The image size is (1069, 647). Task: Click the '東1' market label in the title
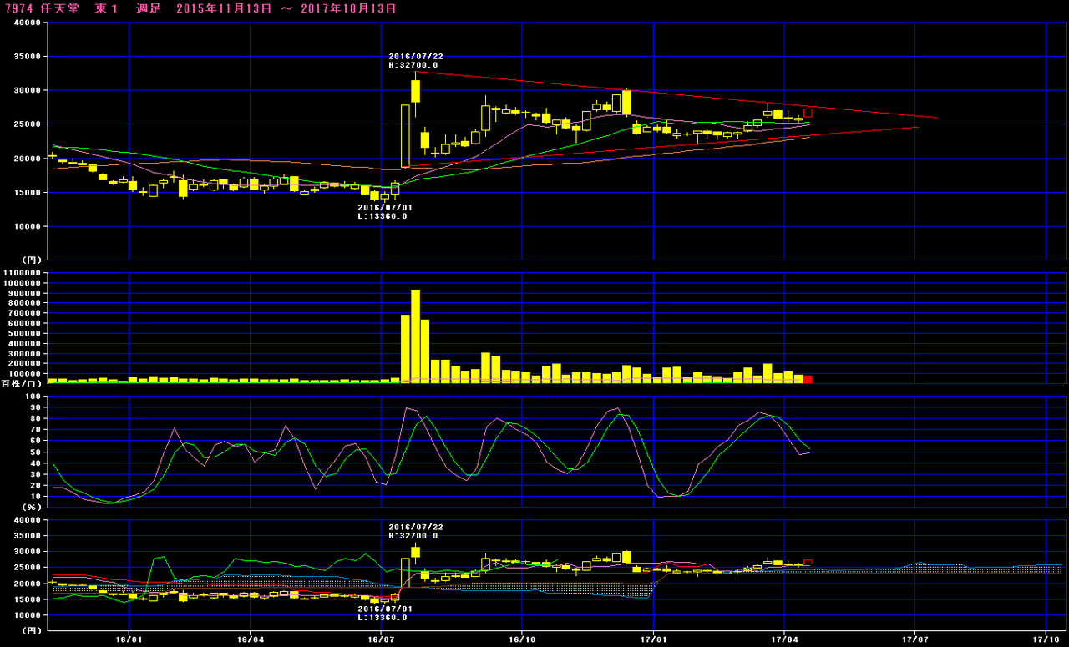[x=107, y=8]
